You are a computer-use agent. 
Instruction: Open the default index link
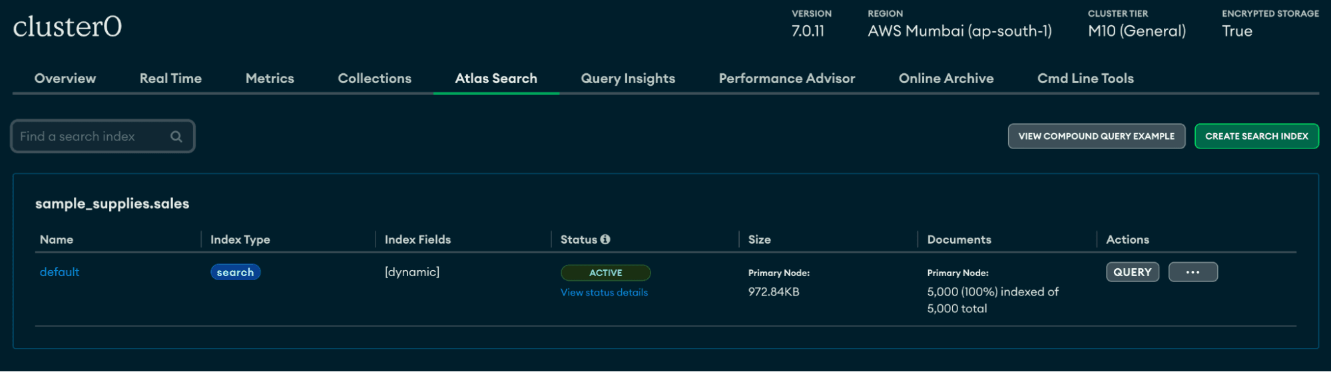[59, 272]
